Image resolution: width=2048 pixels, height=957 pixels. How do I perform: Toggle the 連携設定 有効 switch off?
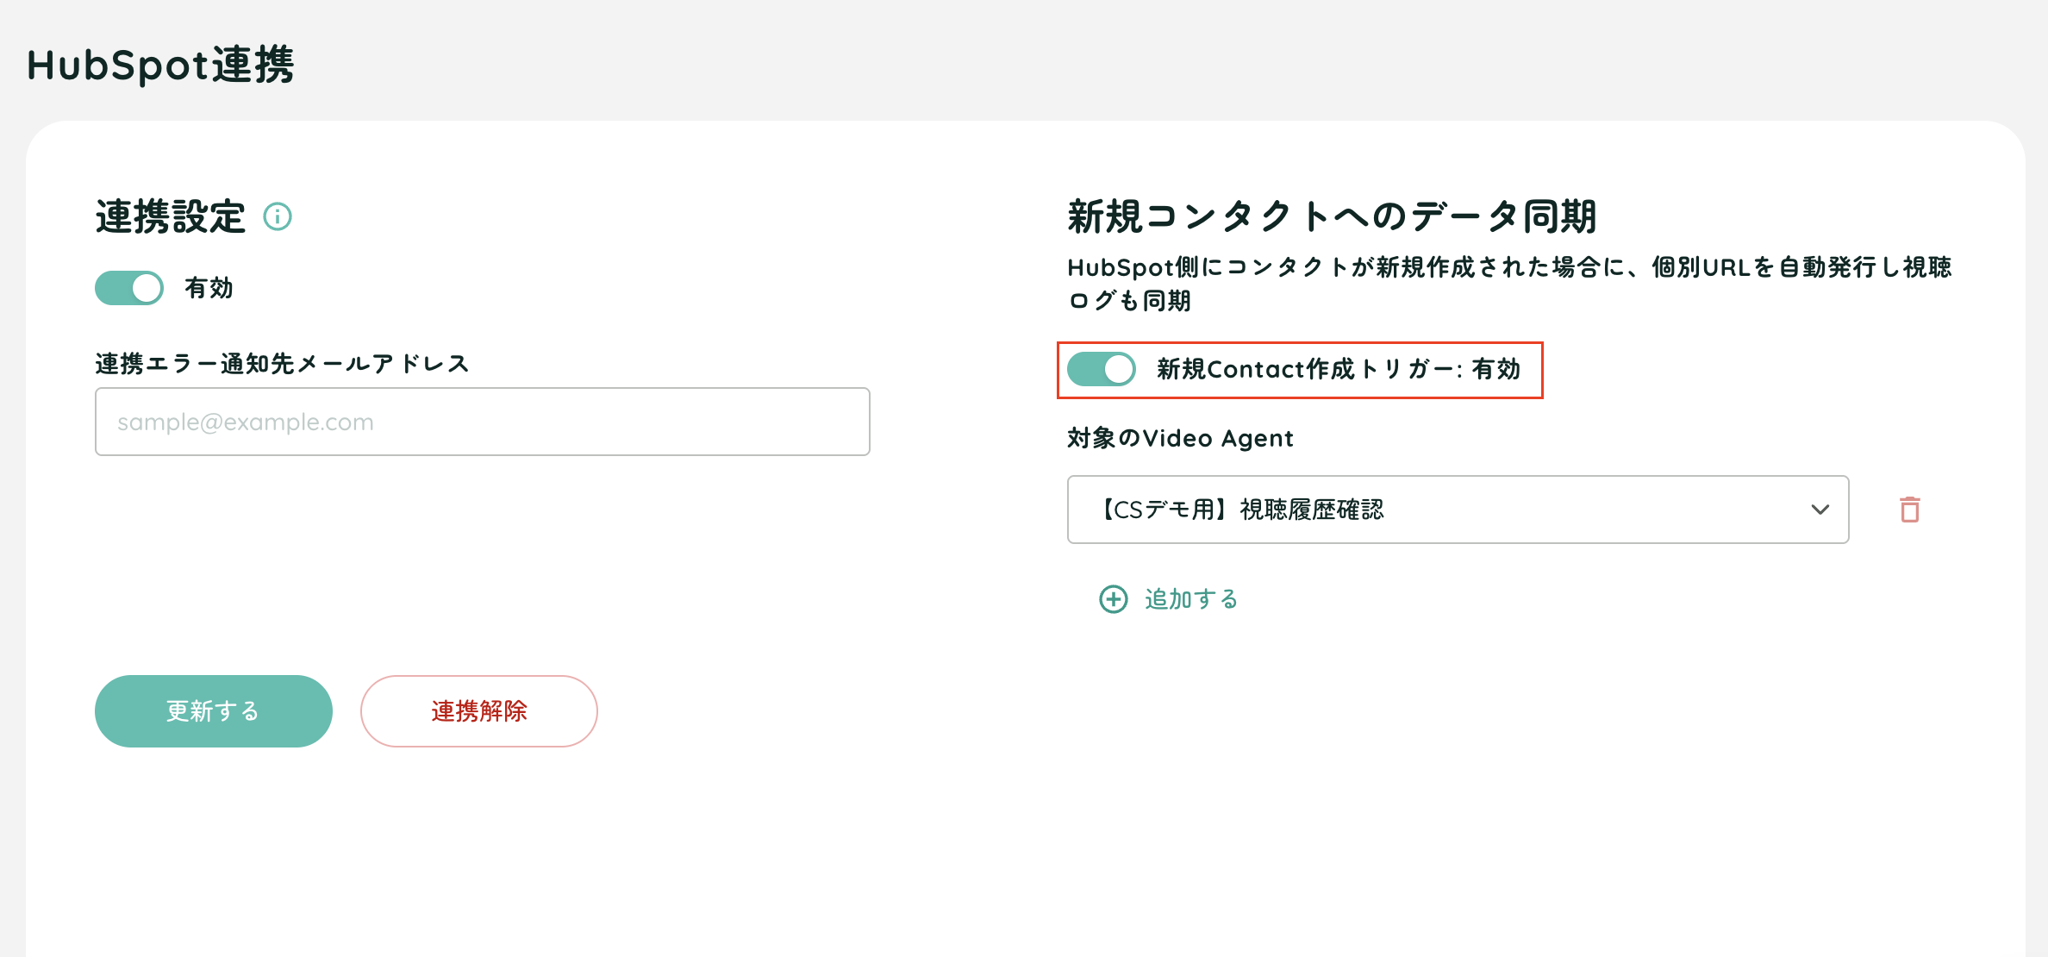coord(129,288)
